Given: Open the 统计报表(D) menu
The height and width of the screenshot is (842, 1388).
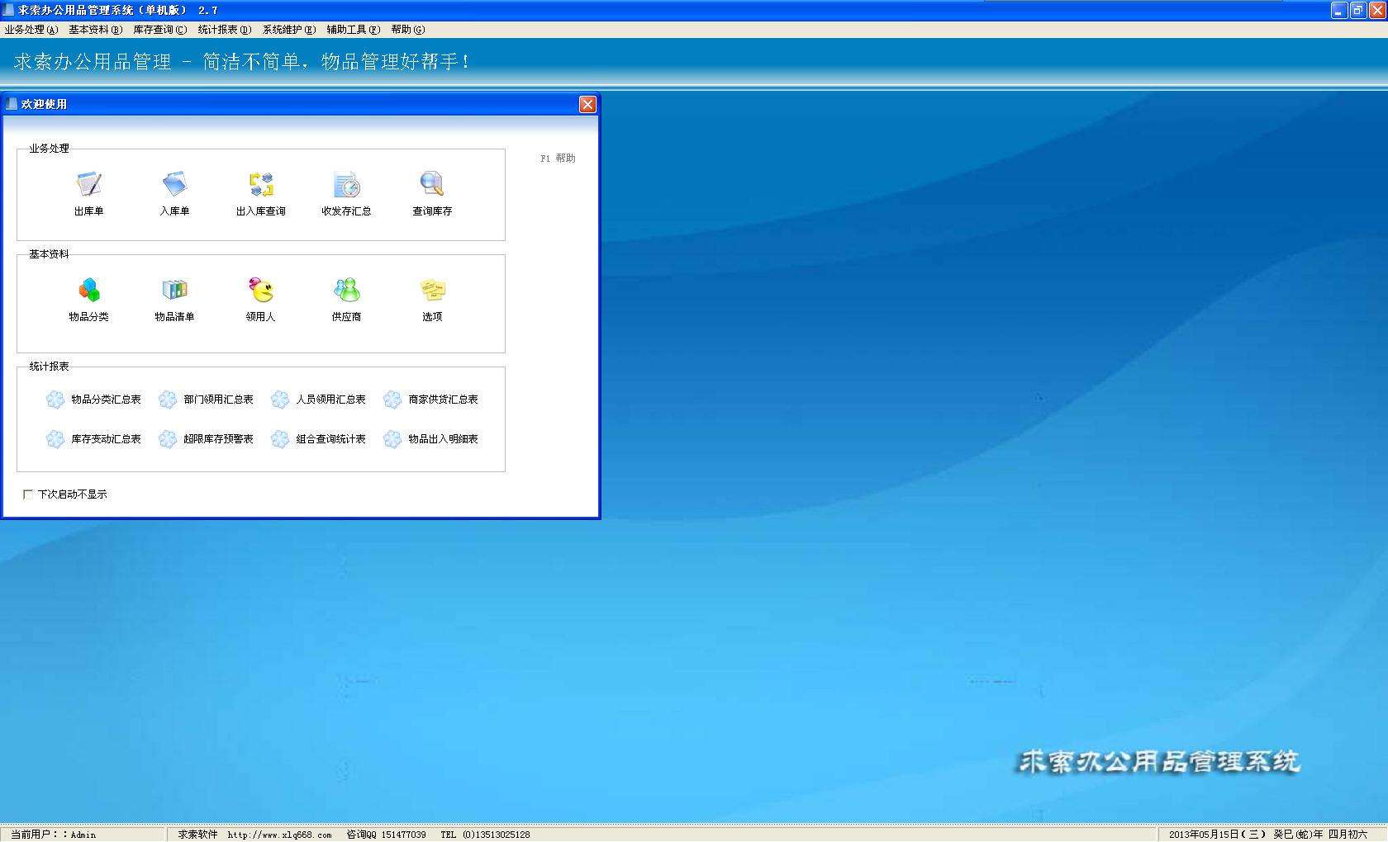Looking at the screenshot, I should (x=224, y=30).
